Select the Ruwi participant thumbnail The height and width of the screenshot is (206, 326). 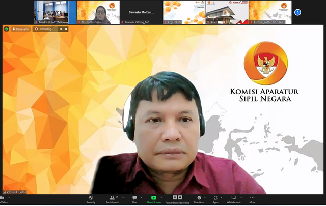227,12
